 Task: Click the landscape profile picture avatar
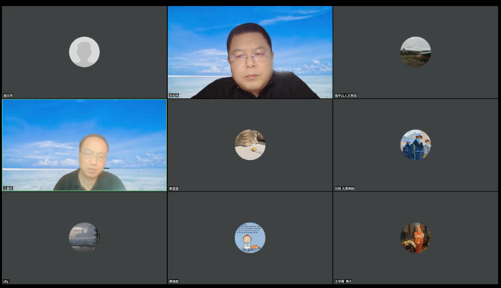pos(416,52)
